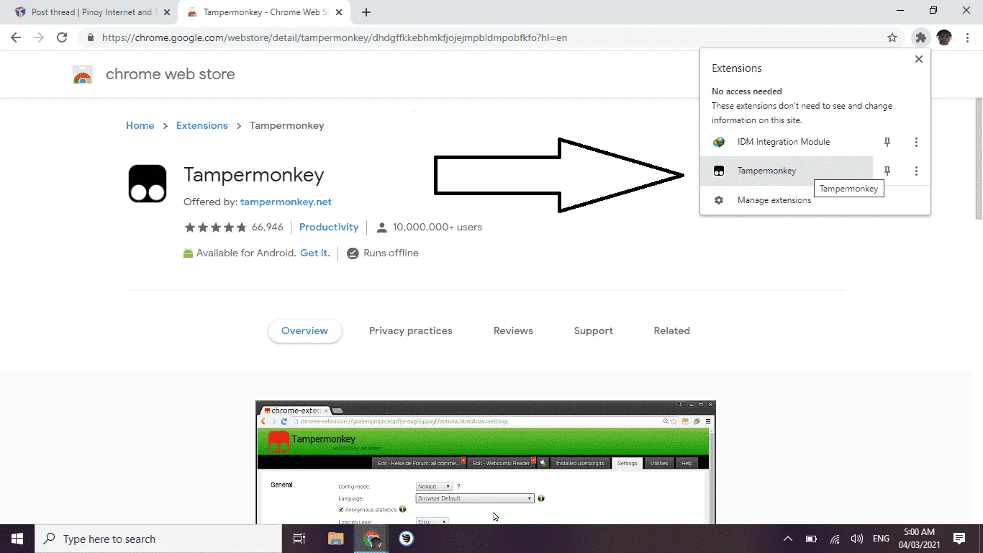Click the Chrome back navigation arrow
The height and width of the screenshot is (553, 983).
point(16,37)
